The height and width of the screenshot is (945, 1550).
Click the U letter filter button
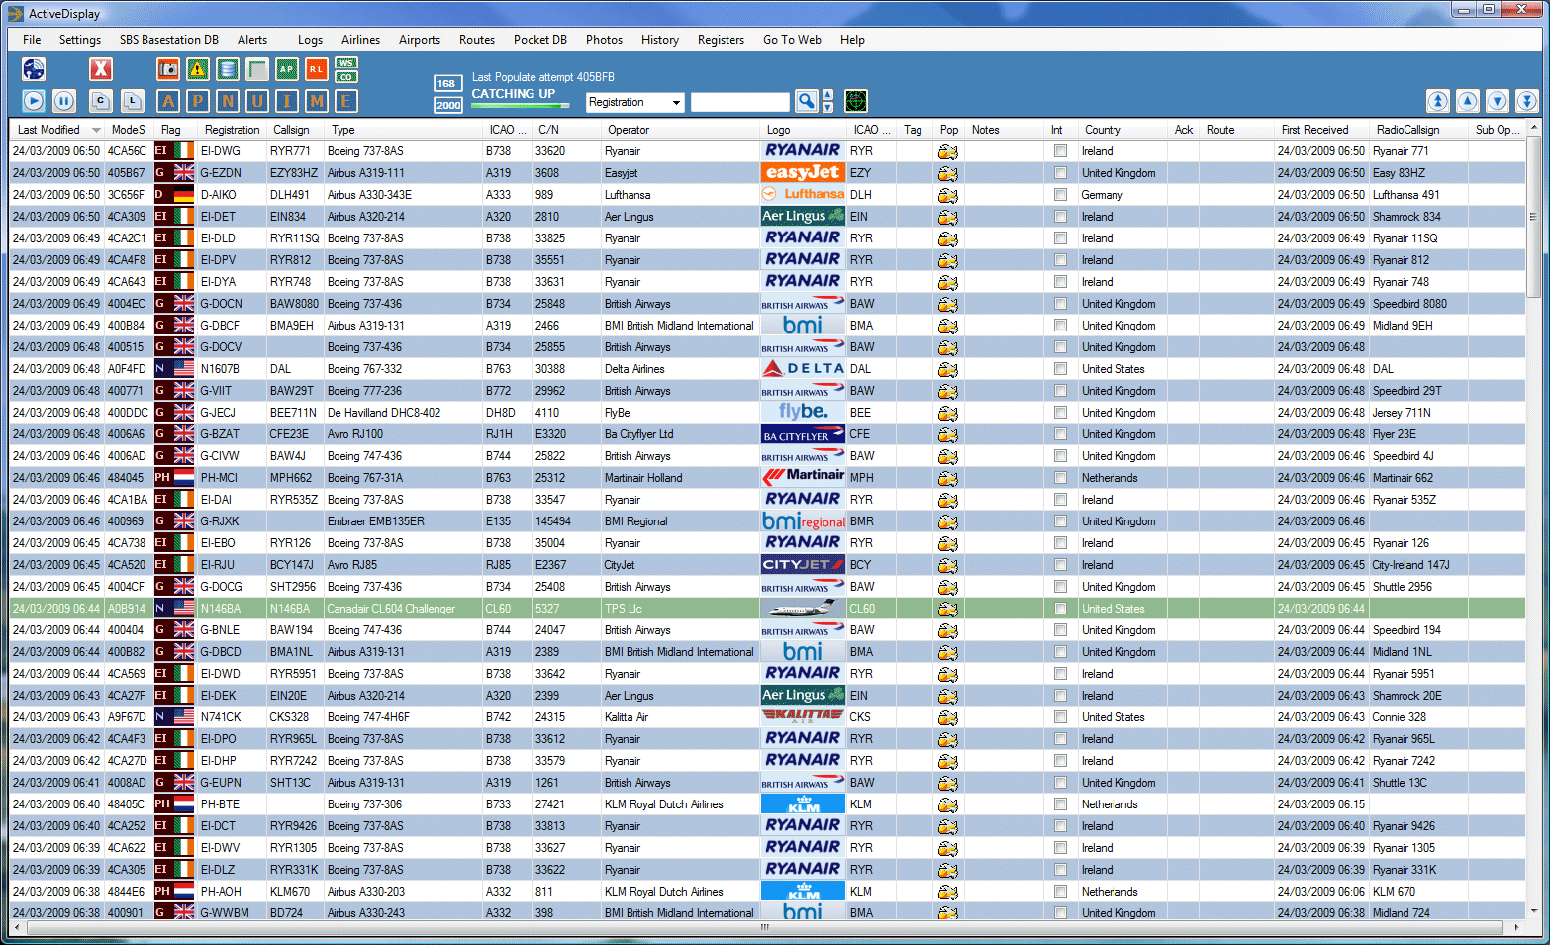pos(257,101)
